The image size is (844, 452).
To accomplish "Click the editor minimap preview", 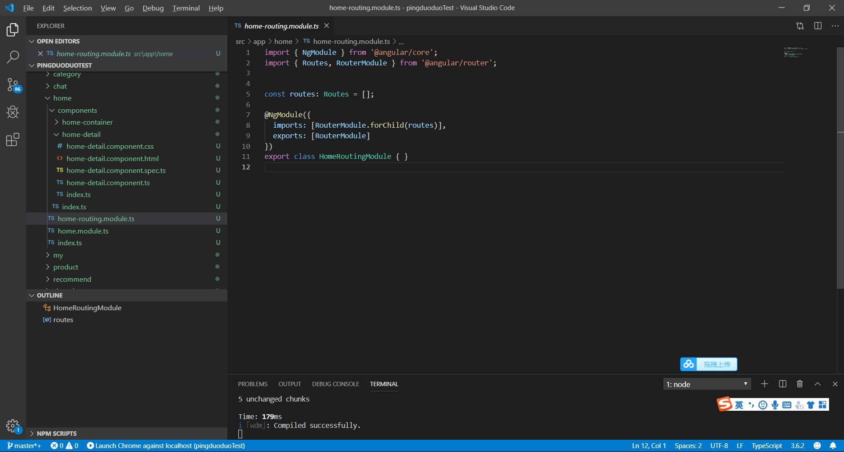I will [796, 52].
